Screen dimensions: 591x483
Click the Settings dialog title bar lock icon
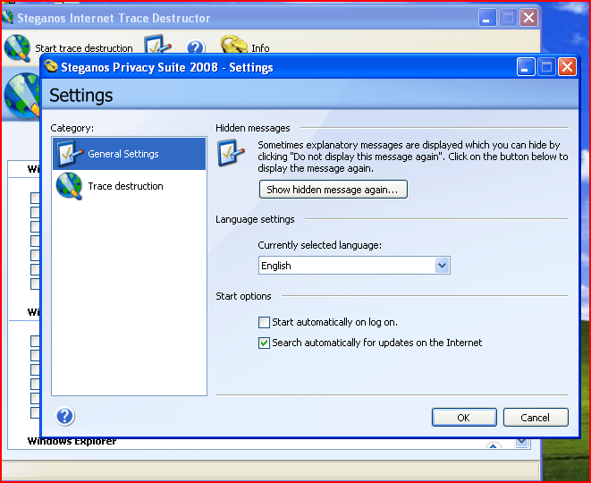(x=51, y=67)
